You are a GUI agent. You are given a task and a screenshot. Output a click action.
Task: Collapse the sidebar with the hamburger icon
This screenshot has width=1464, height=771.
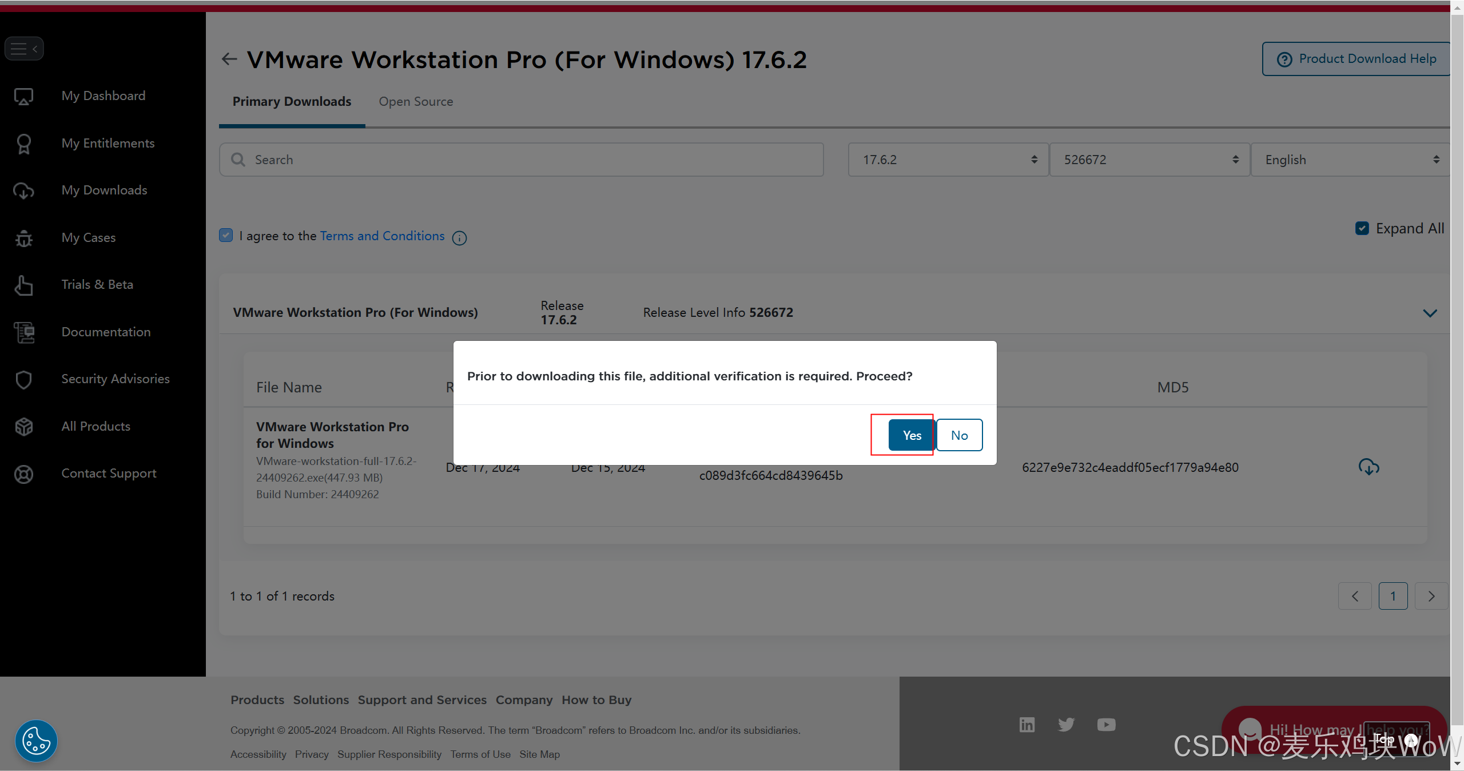(24, 49)
